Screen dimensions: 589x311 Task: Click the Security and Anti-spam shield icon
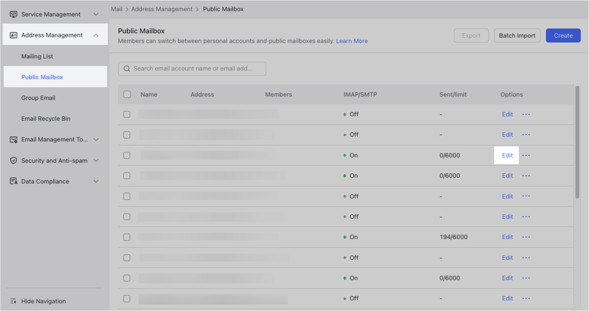click(14, 160)
